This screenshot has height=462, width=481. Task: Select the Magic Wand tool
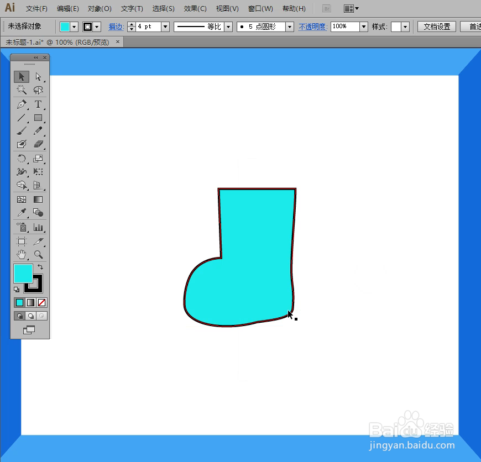[x=22, y=90]
